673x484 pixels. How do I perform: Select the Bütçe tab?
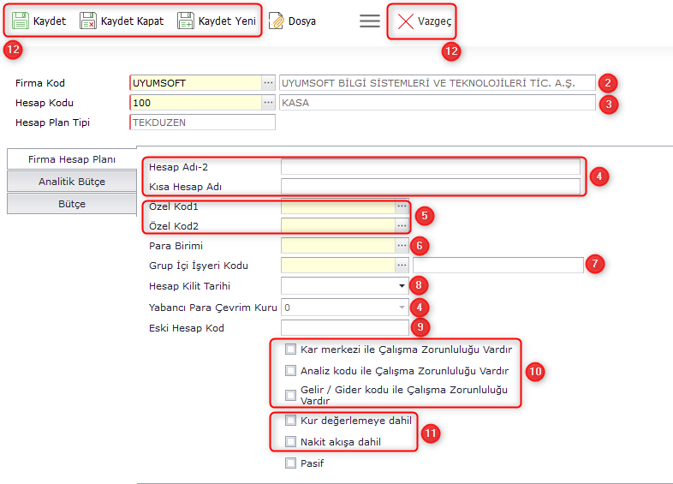tap(72, 204)
